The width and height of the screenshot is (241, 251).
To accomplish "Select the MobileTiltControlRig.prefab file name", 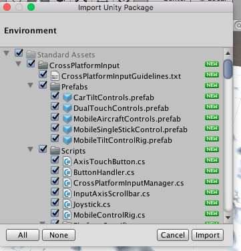I will (123, 140).
